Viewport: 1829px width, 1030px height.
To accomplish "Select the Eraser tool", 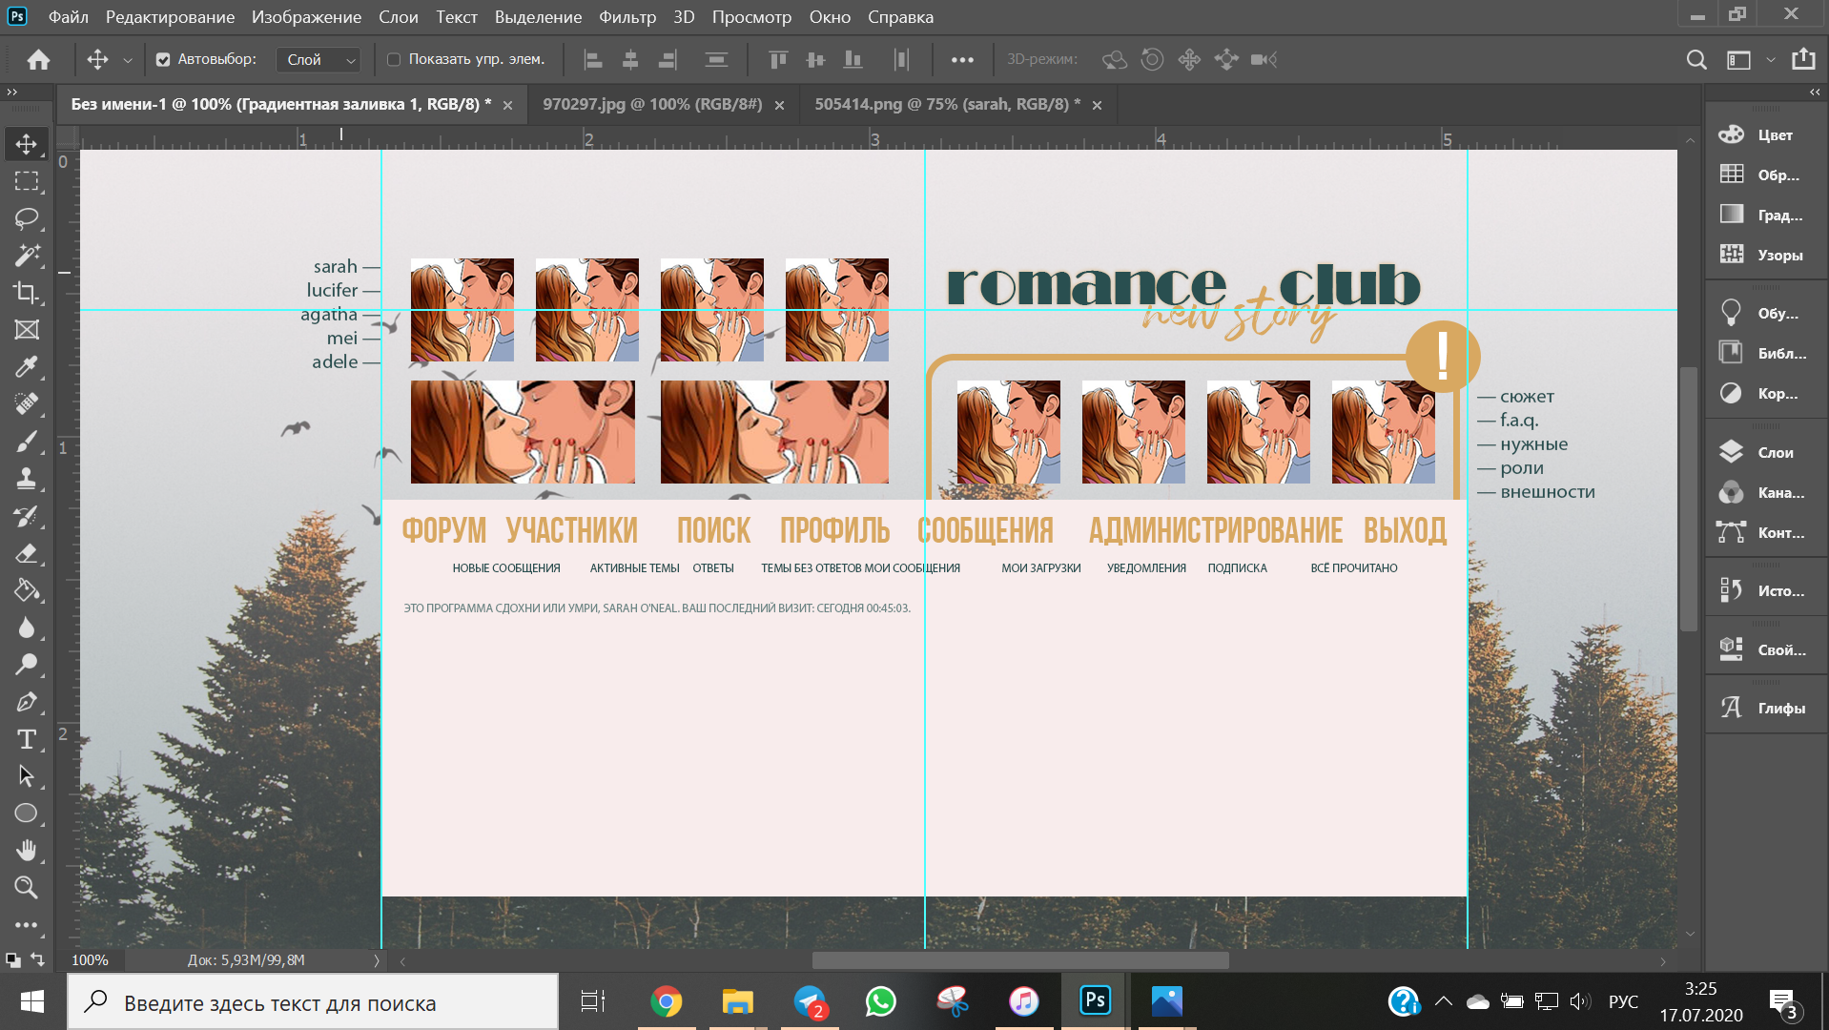I will click(27, 553).
